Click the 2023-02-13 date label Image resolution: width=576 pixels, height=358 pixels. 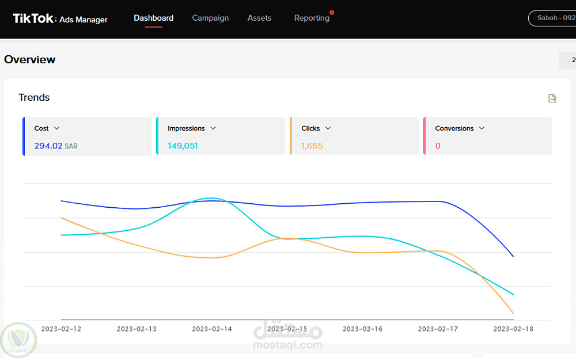137,329
